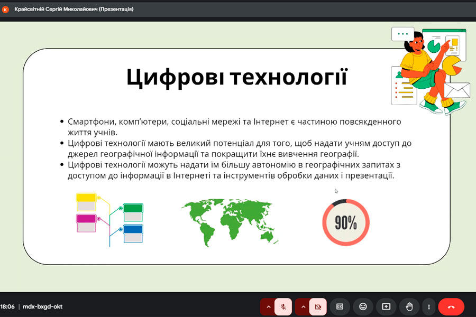Screen dimensions: 476x317
Task: Toggle the muted microphone button
Action: [x=284, y=306]
